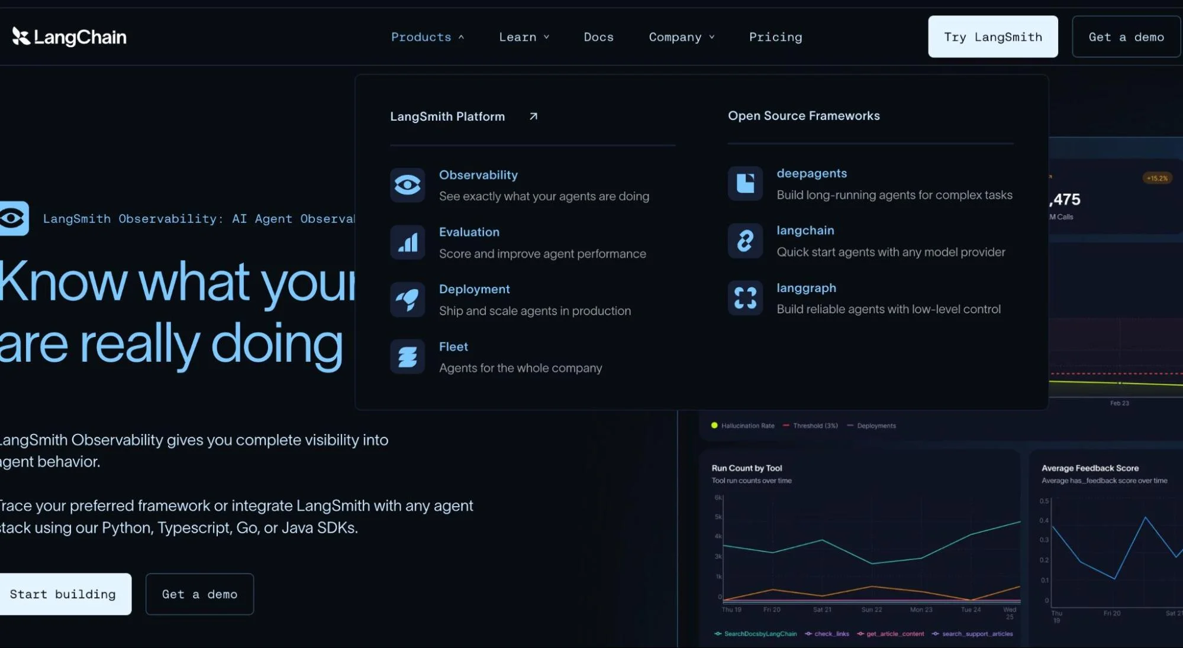This screenshot has width=1183, height=648.
Task: Click 'Quick start agents with any model provider'
Action: [x=891, y=252]
